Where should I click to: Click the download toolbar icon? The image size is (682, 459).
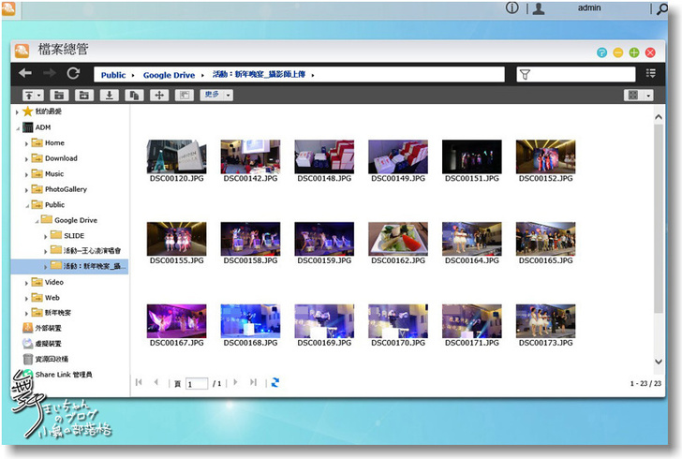coord(110,95)
